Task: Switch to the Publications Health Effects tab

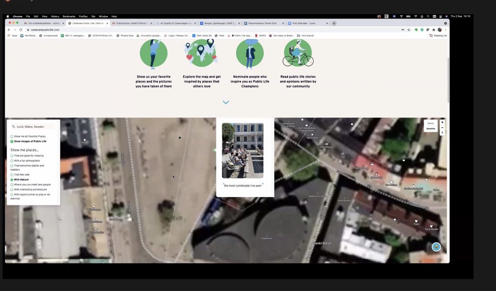Action: point(132,23)
